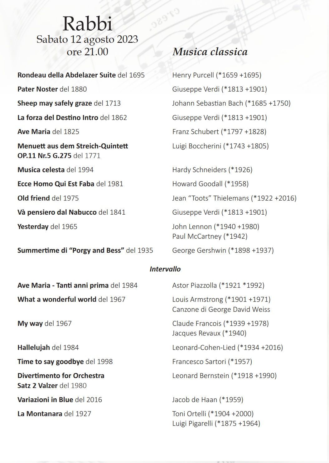This screenshot has height=463, width=329.
Task: Click the 'Rabbi' heading
Action: coord(87,24)
